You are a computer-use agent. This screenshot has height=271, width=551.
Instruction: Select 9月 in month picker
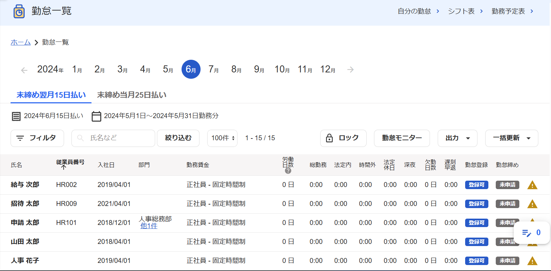pyautogui.click(x=259, y=70)
